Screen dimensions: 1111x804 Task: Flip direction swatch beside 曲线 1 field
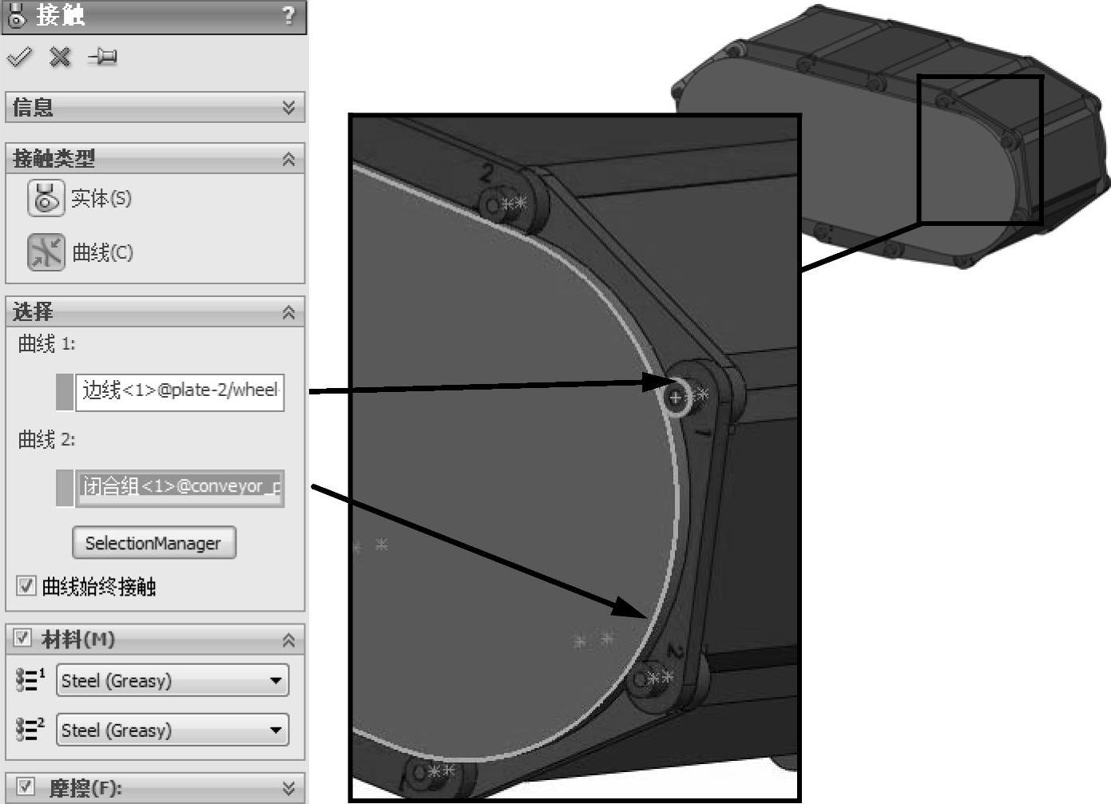65,392
